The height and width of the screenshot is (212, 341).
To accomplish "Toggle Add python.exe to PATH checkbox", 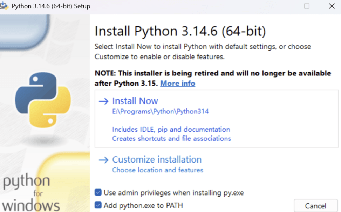I will click(x=98, y=205).
